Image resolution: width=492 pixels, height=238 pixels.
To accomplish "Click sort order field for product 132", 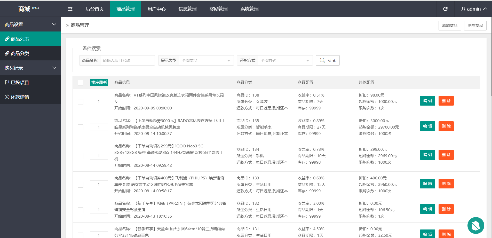I will coord(99,210).
